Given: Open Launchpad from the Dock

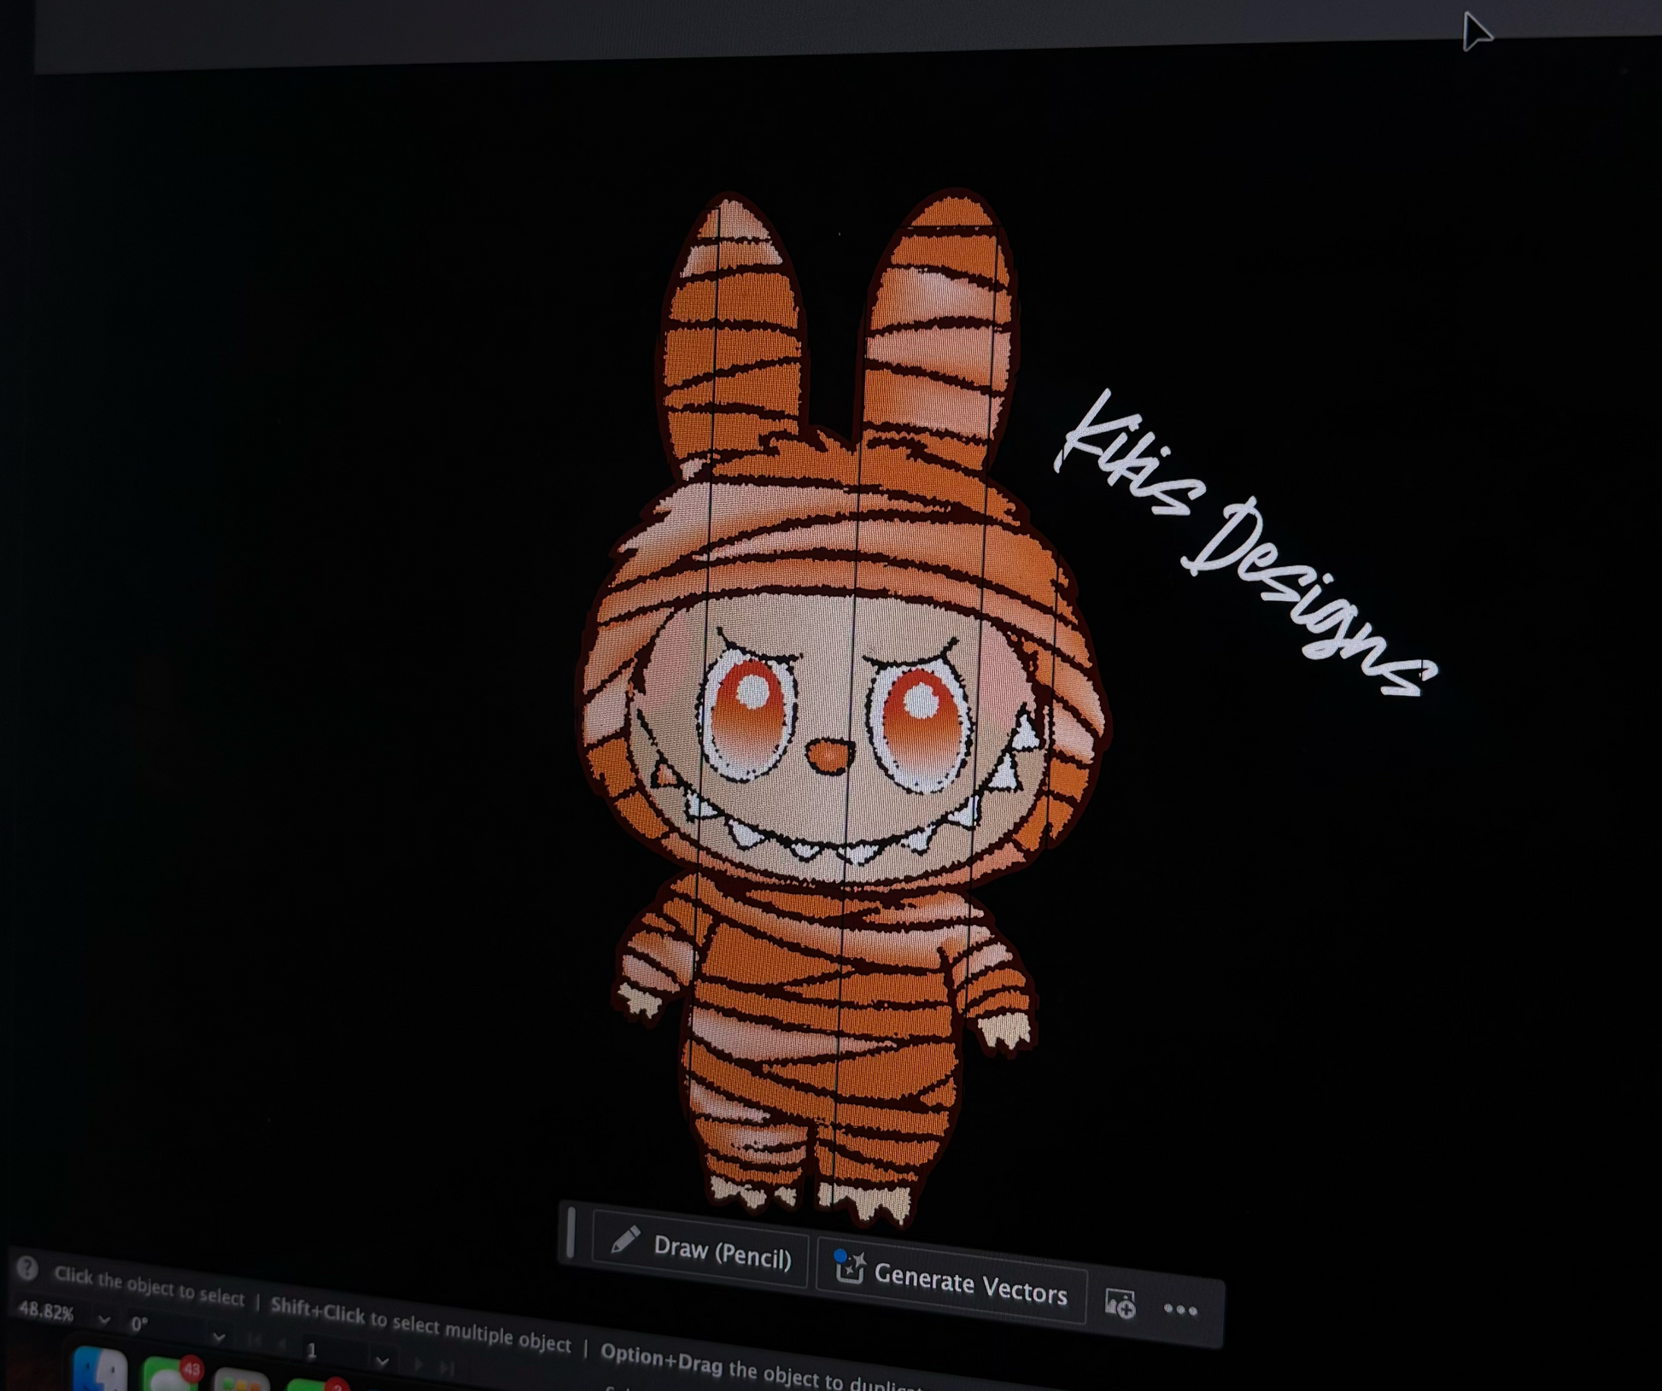Looking at the screenshot, I should 242,1381.
